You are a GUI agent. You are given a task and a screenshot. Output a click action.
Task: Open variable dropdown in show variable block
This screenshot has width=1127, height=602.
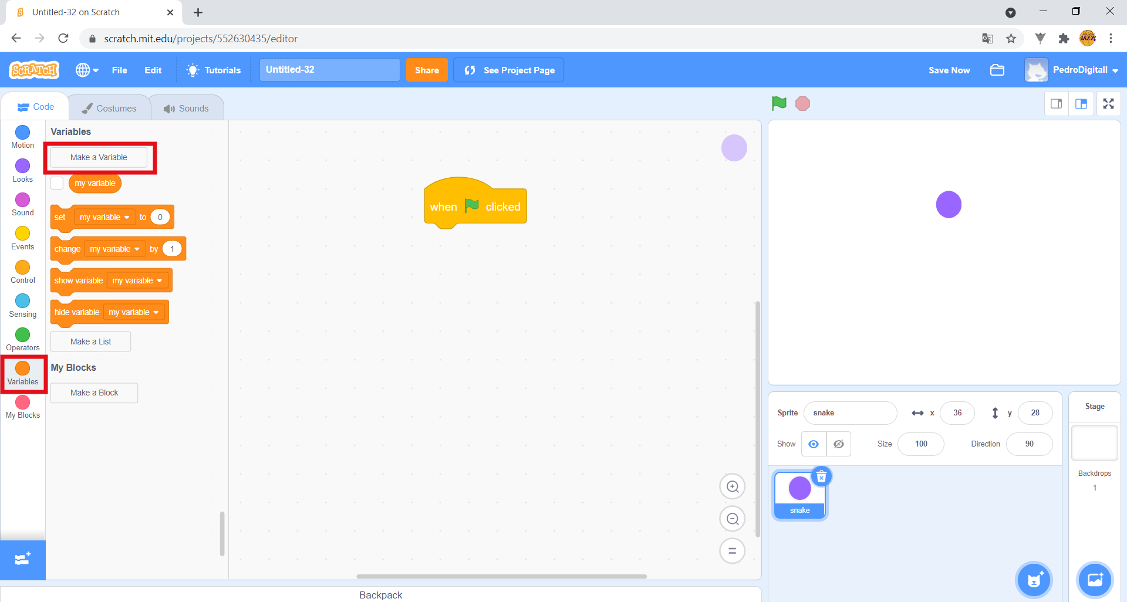[x=137, y=280]
